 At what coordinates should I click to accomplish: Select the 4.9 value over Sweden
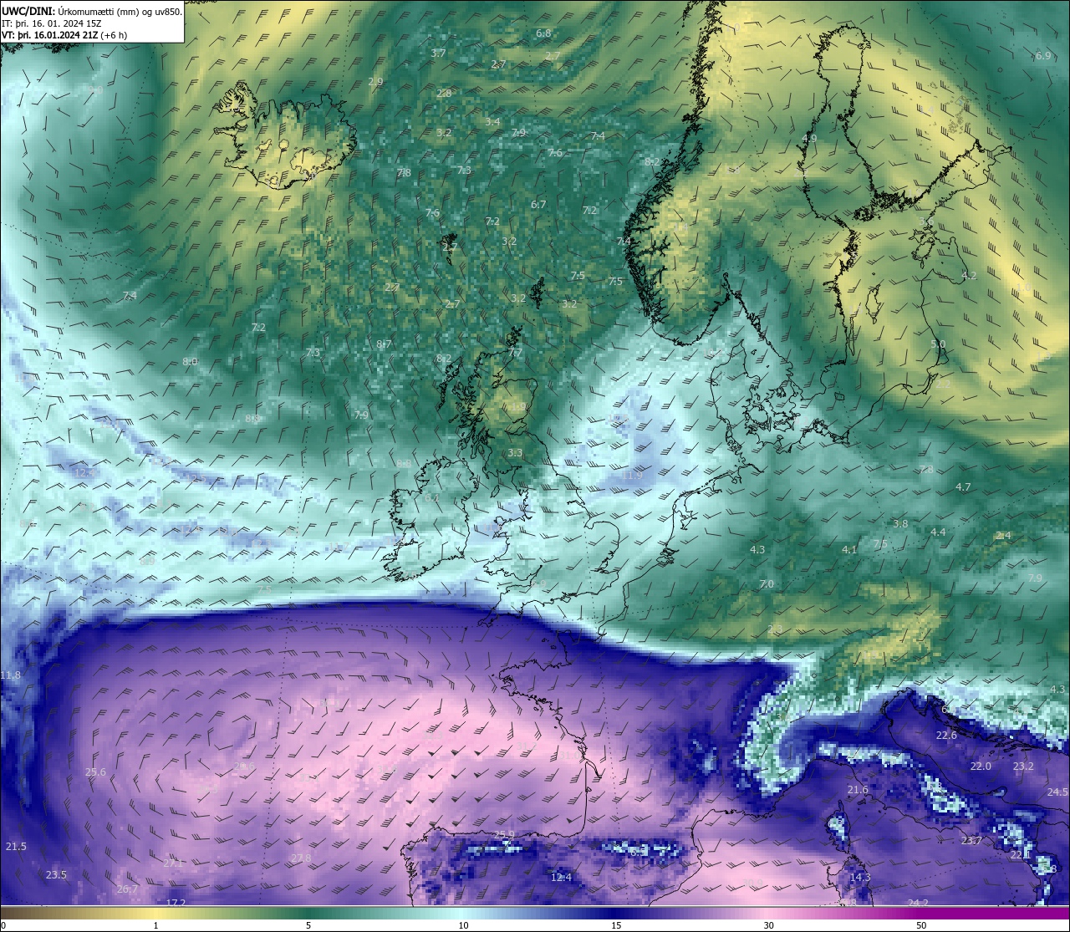pyautogui.click(x=809, y=139)
